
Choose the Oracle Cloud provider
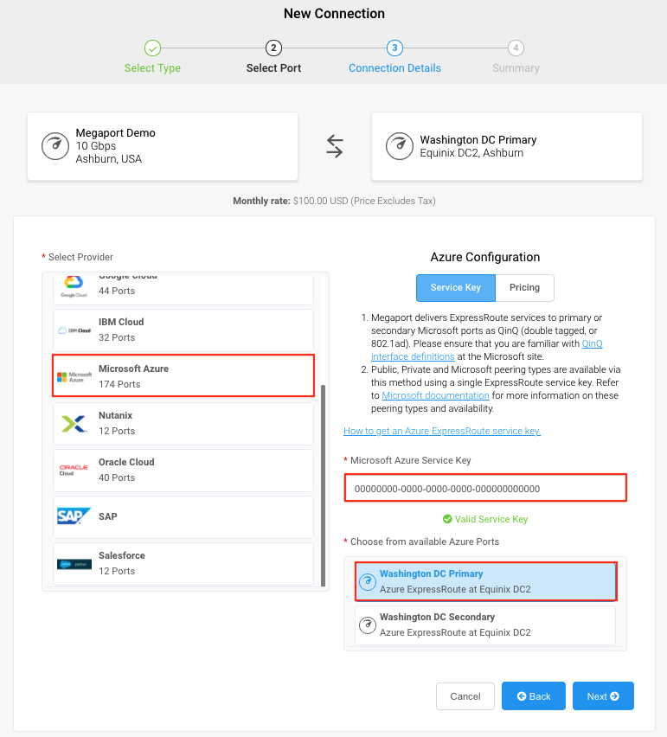tap(183, 471)
